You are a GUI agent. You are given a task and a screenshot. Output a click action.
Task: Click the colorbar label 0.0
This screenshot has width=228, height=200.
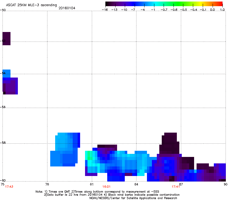[213, 10]
